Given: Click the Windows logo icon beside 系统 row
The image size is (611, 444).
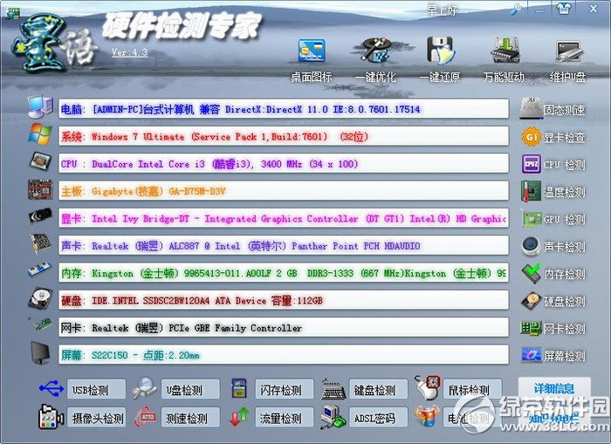Looking at the screenshot, I should click(40, 134).
